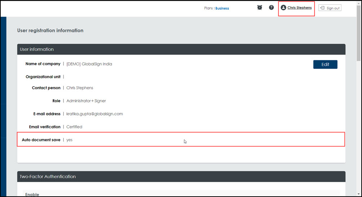Click the scrollbar down arrow
The height and width of the screenshot is (197, 362).
tap(358, 193)
